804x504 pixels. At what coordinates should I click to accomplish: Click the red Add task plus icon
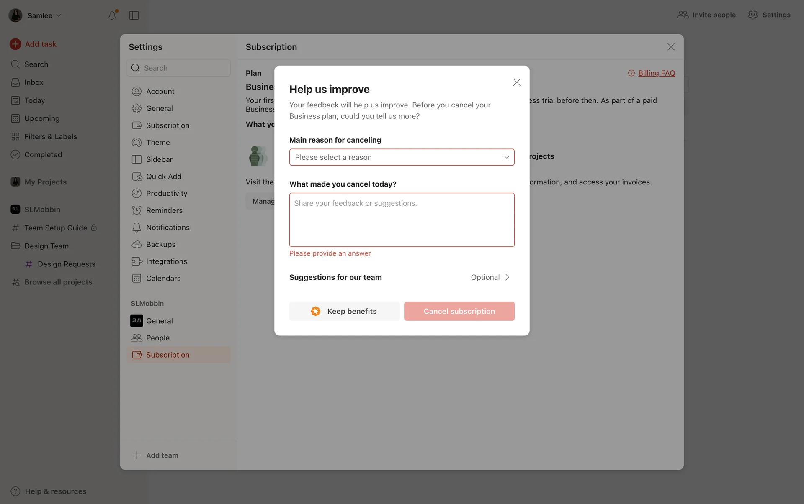pyautogui.click(x=15, y=44)
